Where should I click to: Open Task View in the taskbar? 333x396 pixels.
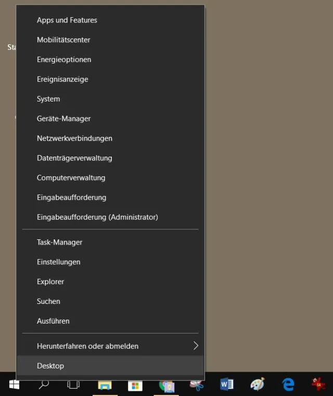click(x=74, y=385)
